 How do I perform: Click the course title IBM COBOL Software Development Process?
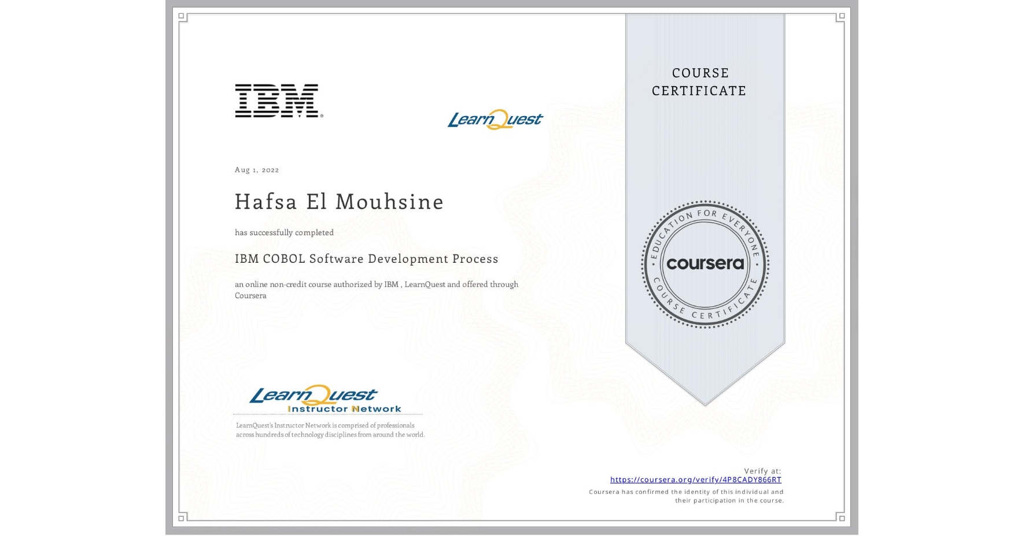pos(366,259)
